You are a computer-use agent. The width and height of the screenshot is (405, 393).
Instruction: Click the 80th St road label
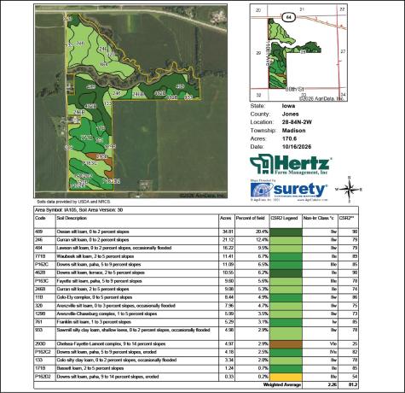coord(294,90)
